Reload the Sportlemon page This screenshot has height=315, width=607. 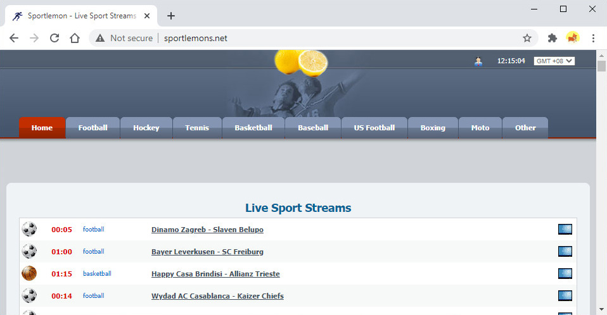54,38
